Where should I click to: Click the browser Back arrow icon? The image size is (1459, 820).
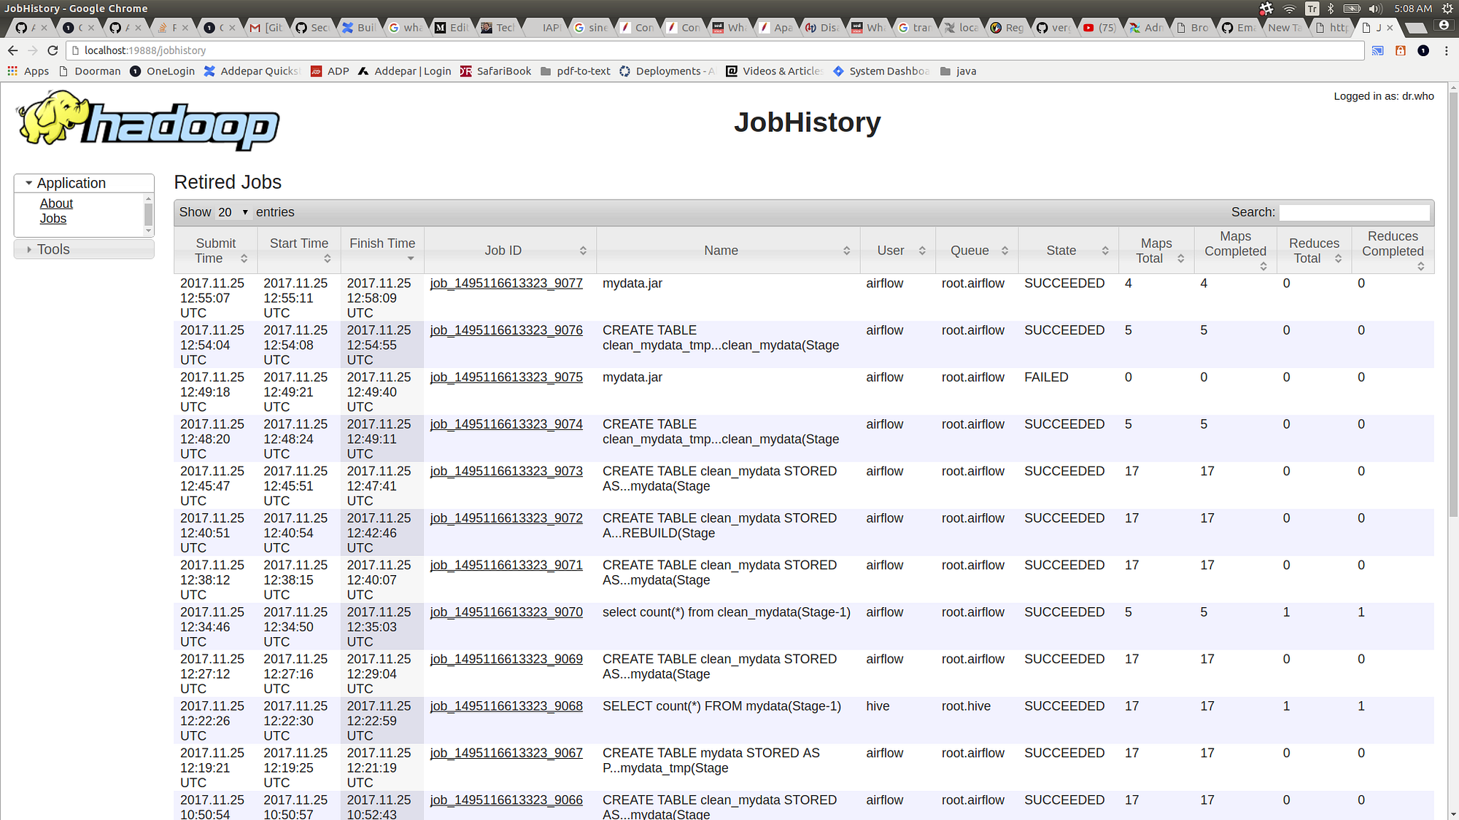click(x=12, y=50)
